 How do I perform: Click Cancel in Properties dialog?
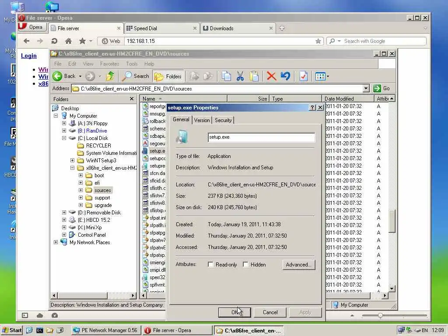point(270,312)
